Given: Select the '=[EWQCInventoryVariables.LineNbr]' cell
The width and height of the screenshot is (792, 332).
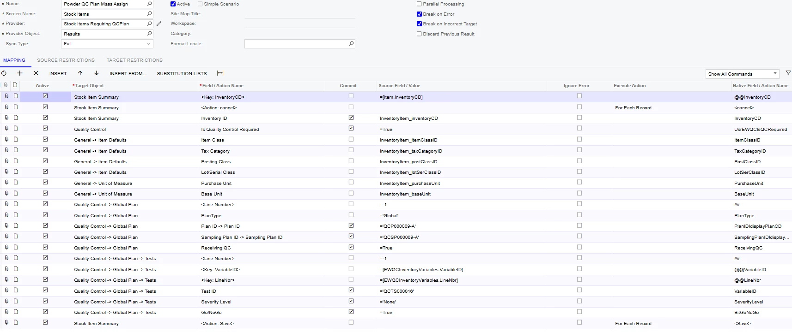Looking at the screenshot, I should [461, 280].
